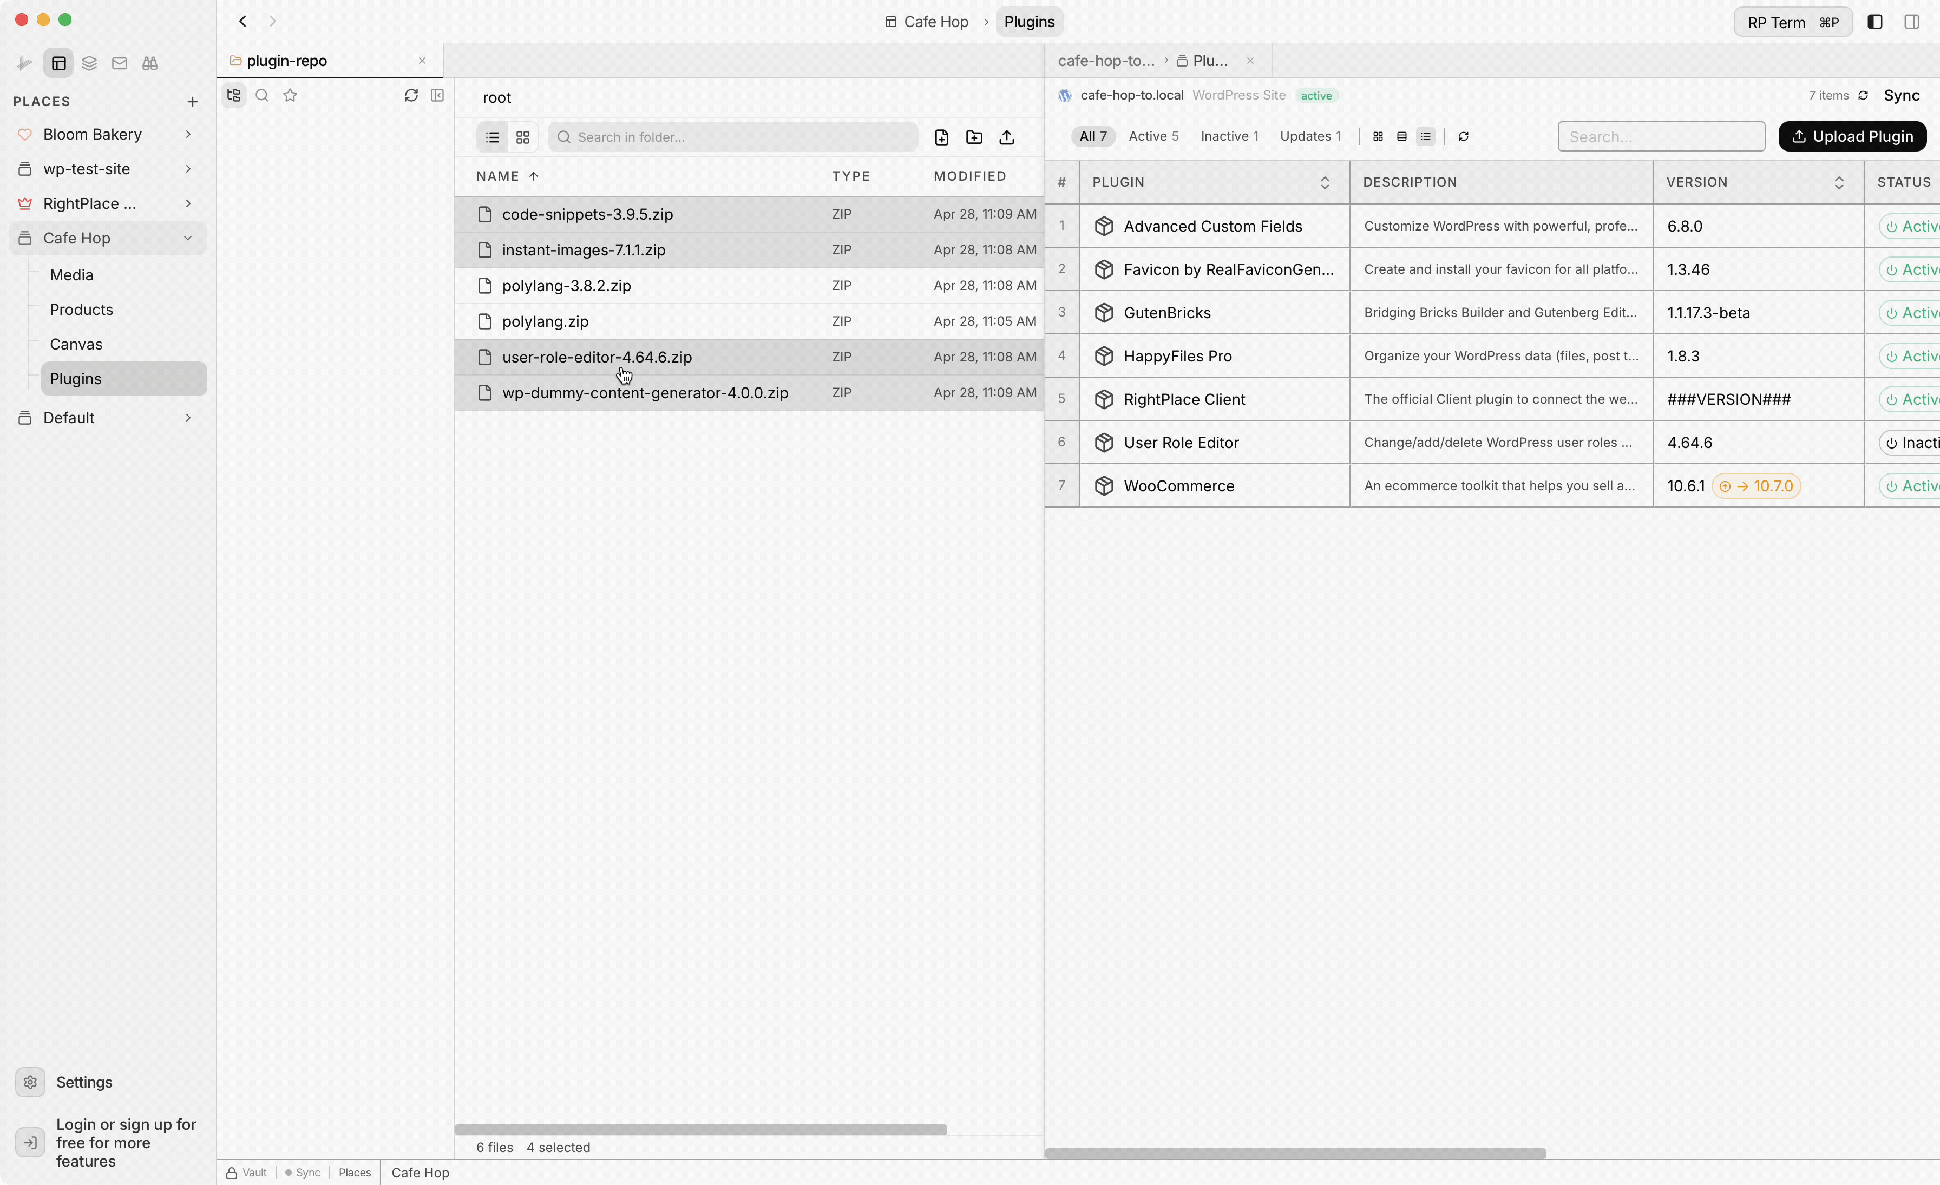This screenshot has height=1185, width=1940.
Task: Click Upload Plugin button
Action: click(1852, 136)
